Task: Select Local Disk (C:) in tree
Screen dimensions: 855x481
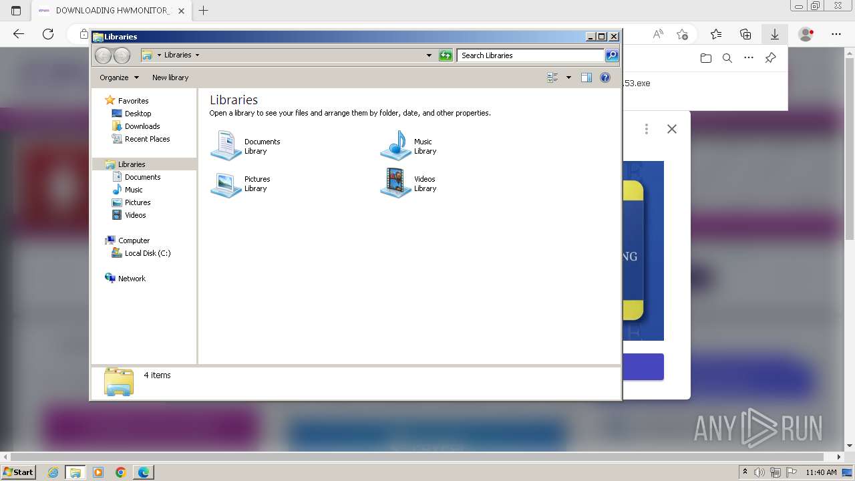Action: 147,253
